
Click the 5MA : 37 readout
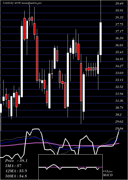point(13,166)
